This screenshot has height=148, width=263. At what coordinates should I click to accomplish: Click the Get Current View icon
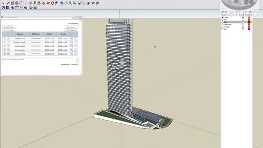click(x=79, y=3)
